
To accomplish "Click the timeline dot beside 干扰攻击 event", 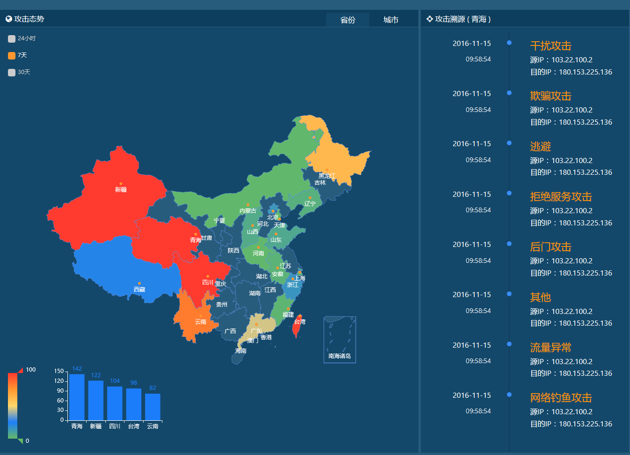I will pyautogui.click(x=509, y=42).
